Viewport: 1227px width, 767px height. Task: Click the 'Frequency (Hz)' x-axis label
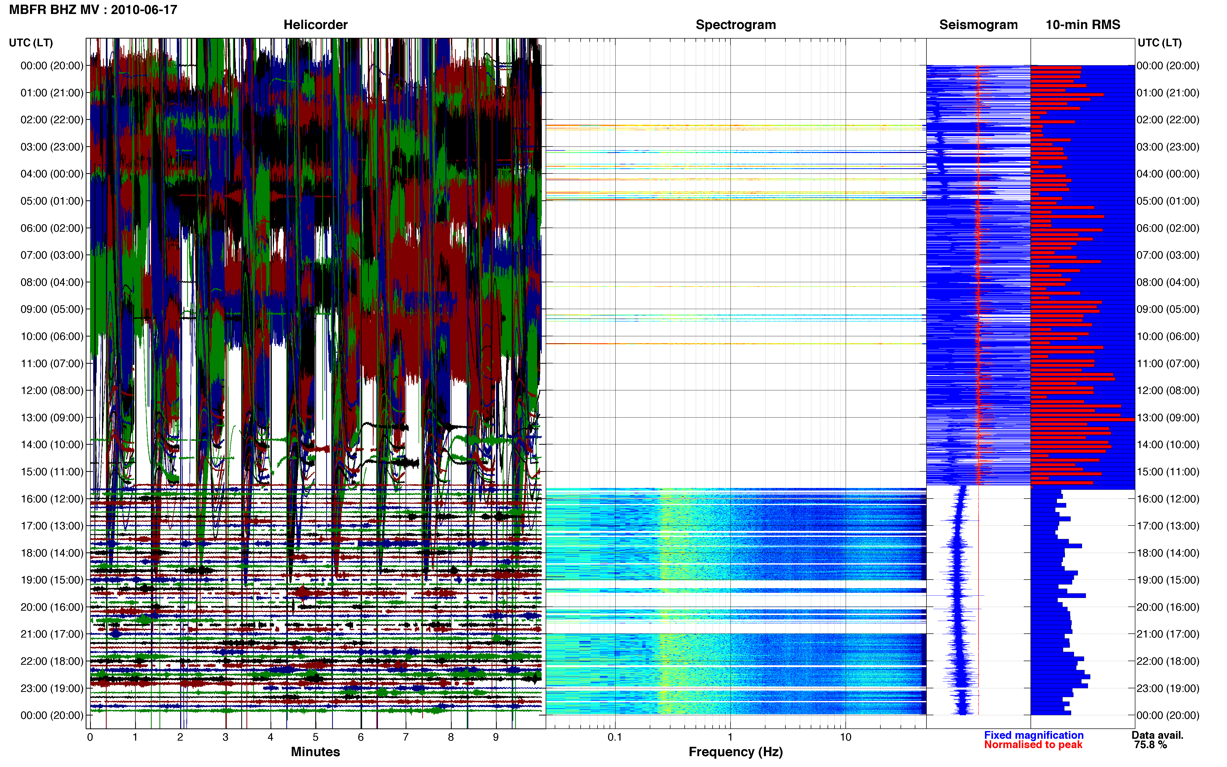[735, 752]
